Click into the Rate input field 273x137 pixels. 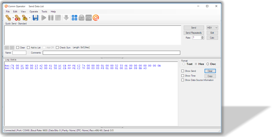point(197,38)
